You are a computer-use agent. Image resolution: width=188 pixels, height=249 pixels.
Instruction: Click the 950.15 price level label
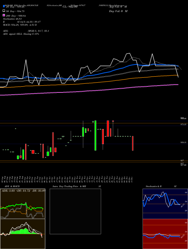tap(183, 143)
